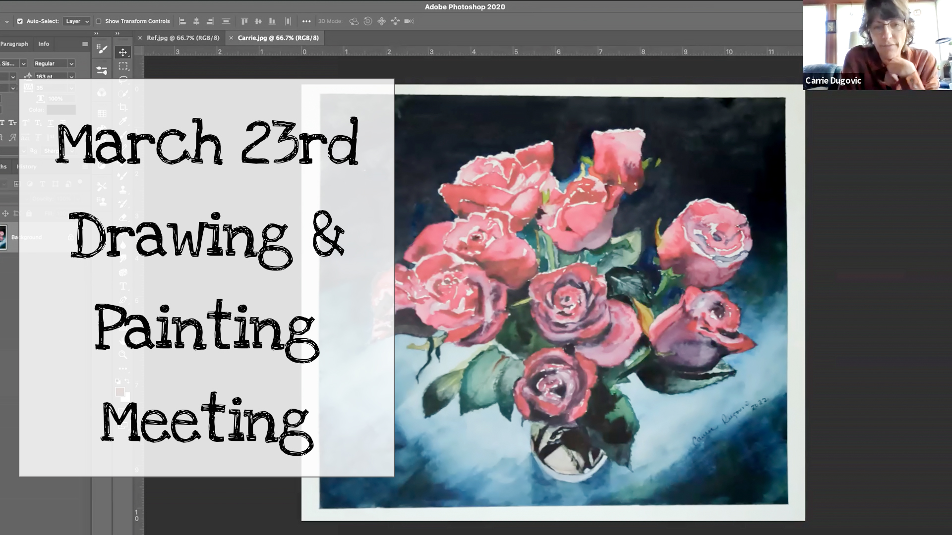Click the 3D Slide mode icon

(x=395, y=21)
